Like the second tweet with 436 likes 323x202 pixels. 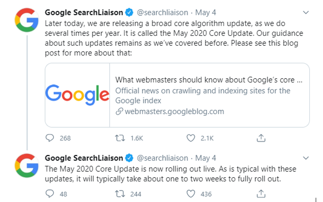(191, 194)
